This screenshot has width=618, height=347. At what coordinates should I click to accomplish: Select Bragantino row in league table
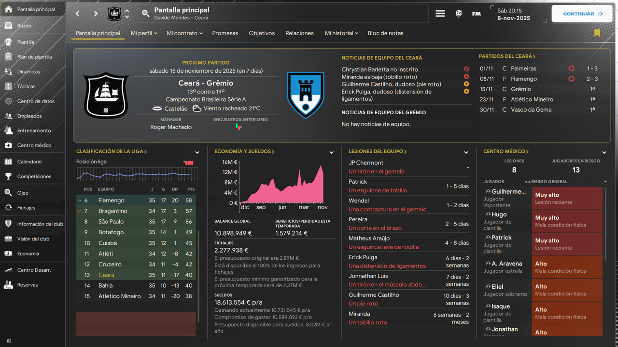(x=136, y=211)
